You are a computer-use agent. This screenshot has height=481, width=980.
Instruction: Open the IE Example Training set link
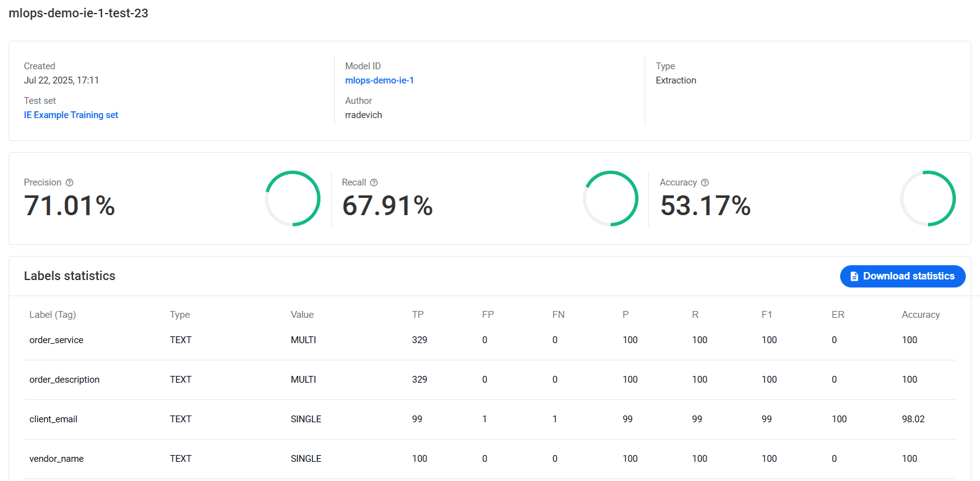click(x=71, y=115)
